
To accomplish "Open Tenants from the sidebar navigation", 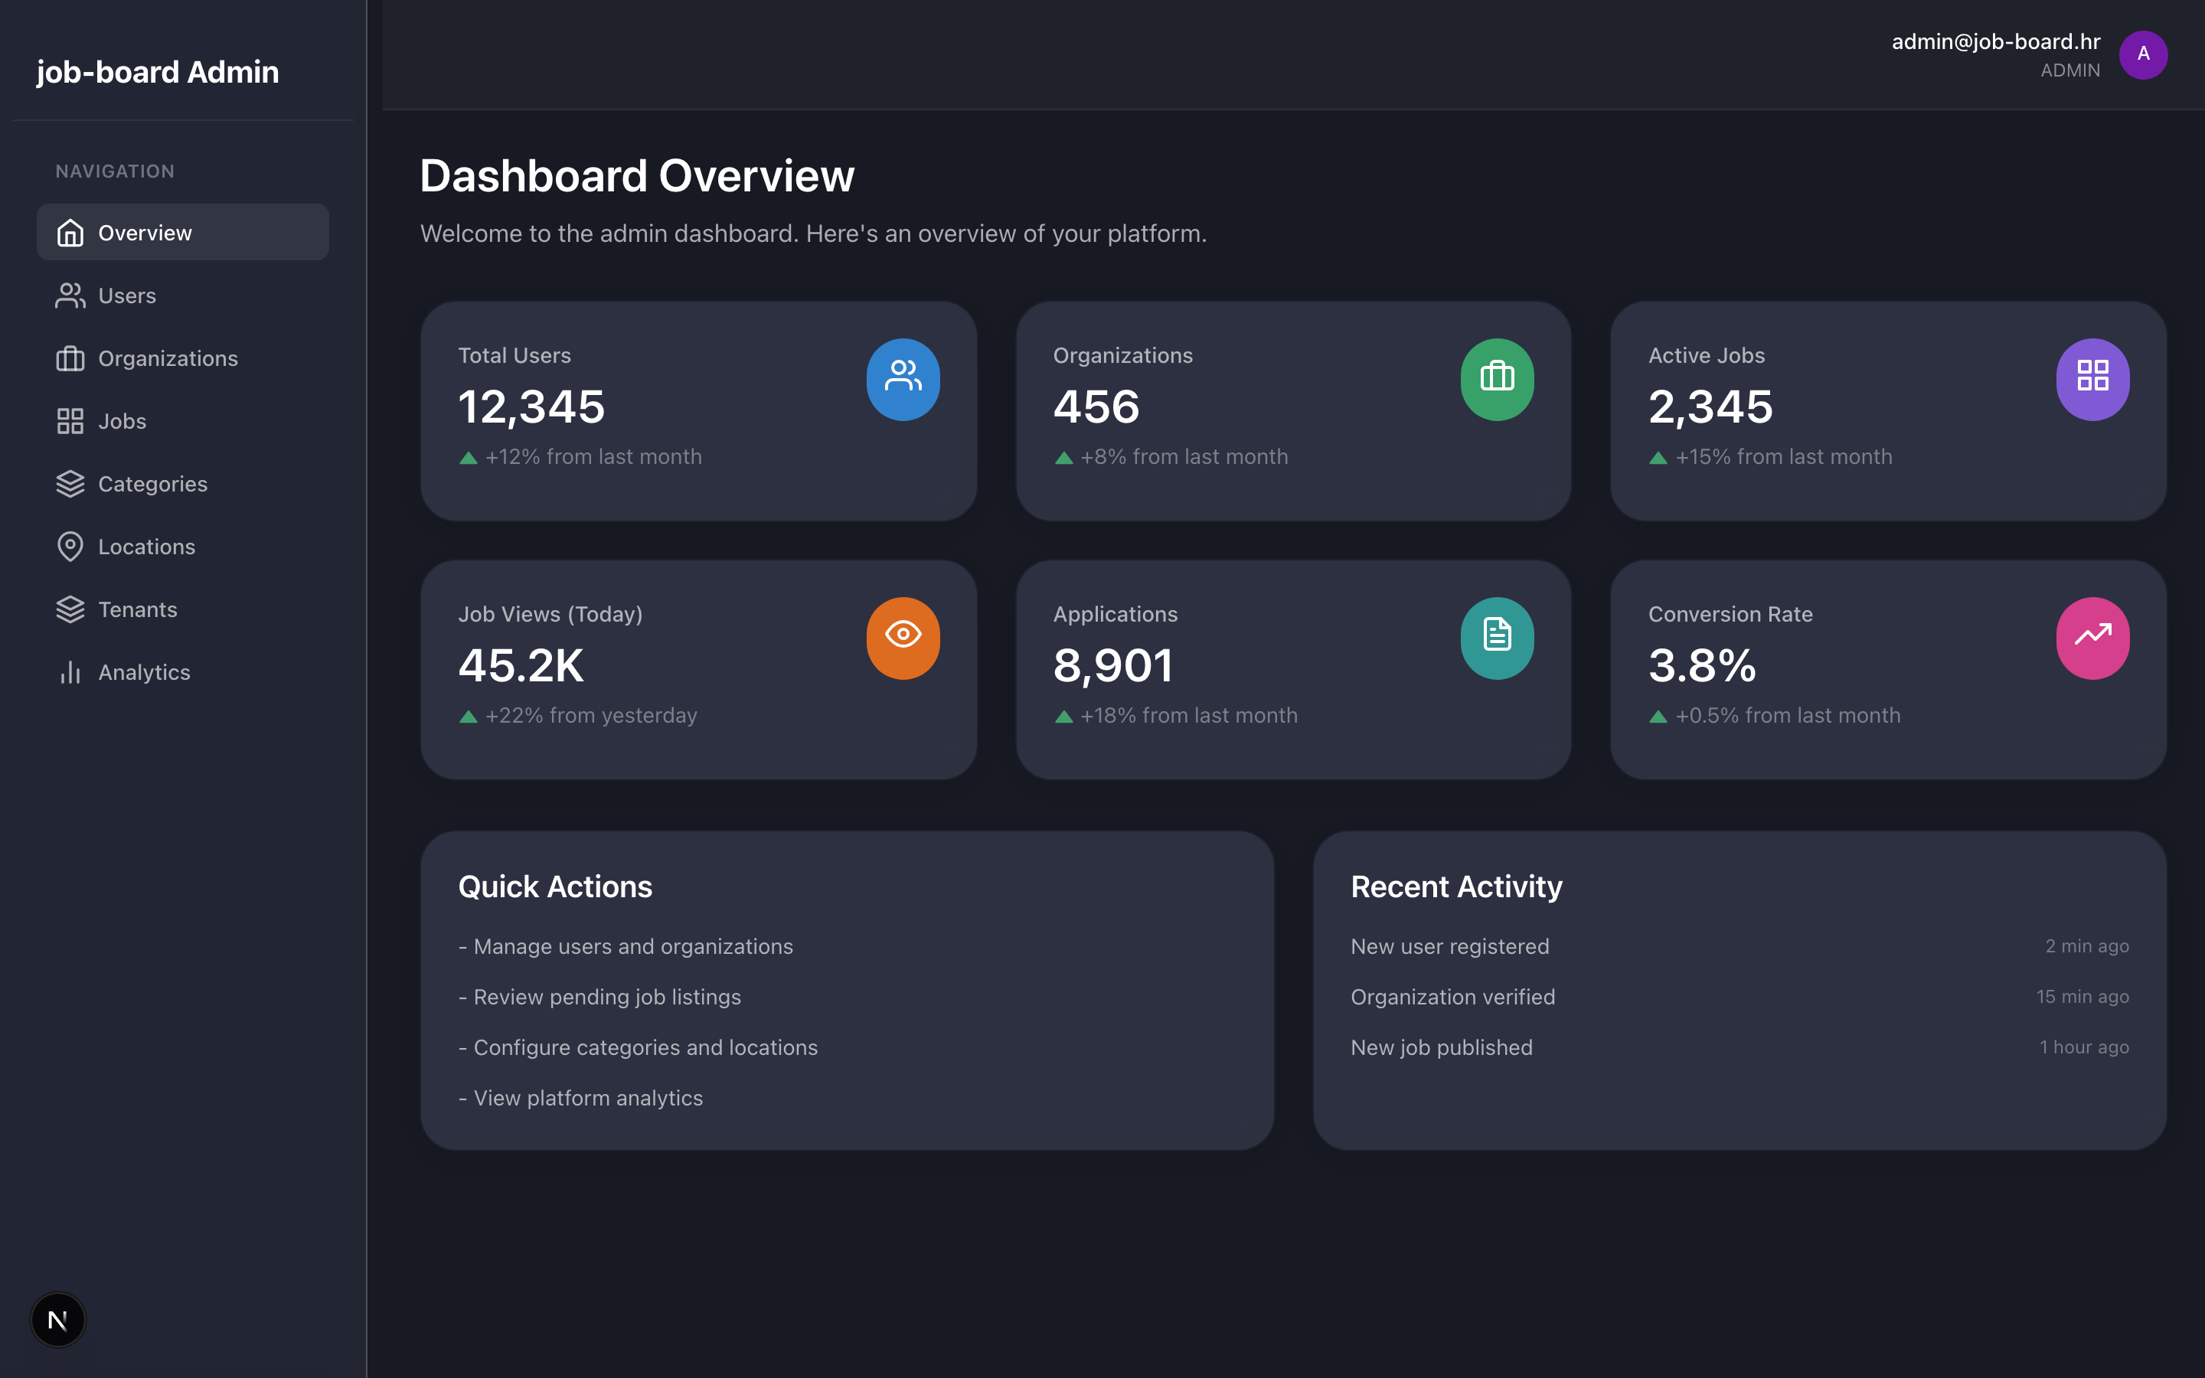I will pyautogui.click(x=138, y=609).
